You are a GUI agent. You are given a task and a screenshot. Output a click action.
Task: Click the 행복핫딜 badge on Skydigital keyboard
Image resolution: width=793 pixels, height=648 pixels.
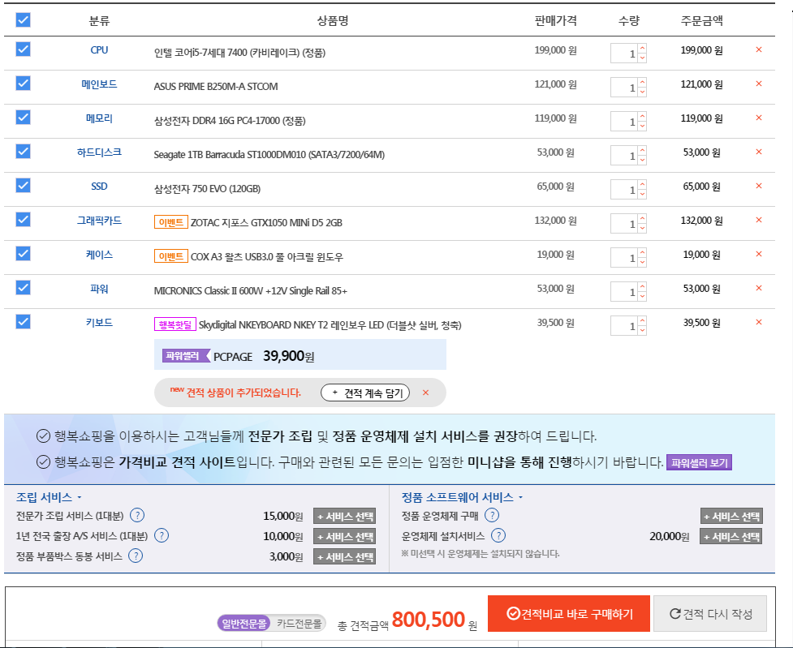(175, 324)
